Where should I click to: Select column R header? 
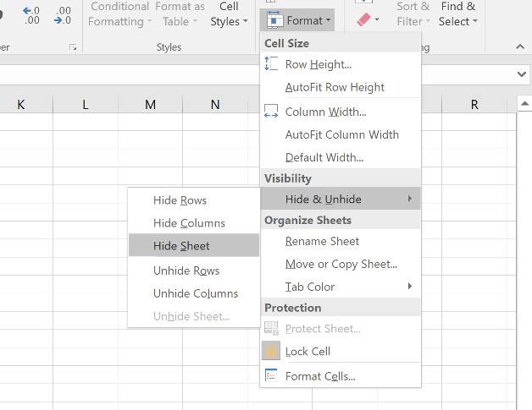(474, 104)
